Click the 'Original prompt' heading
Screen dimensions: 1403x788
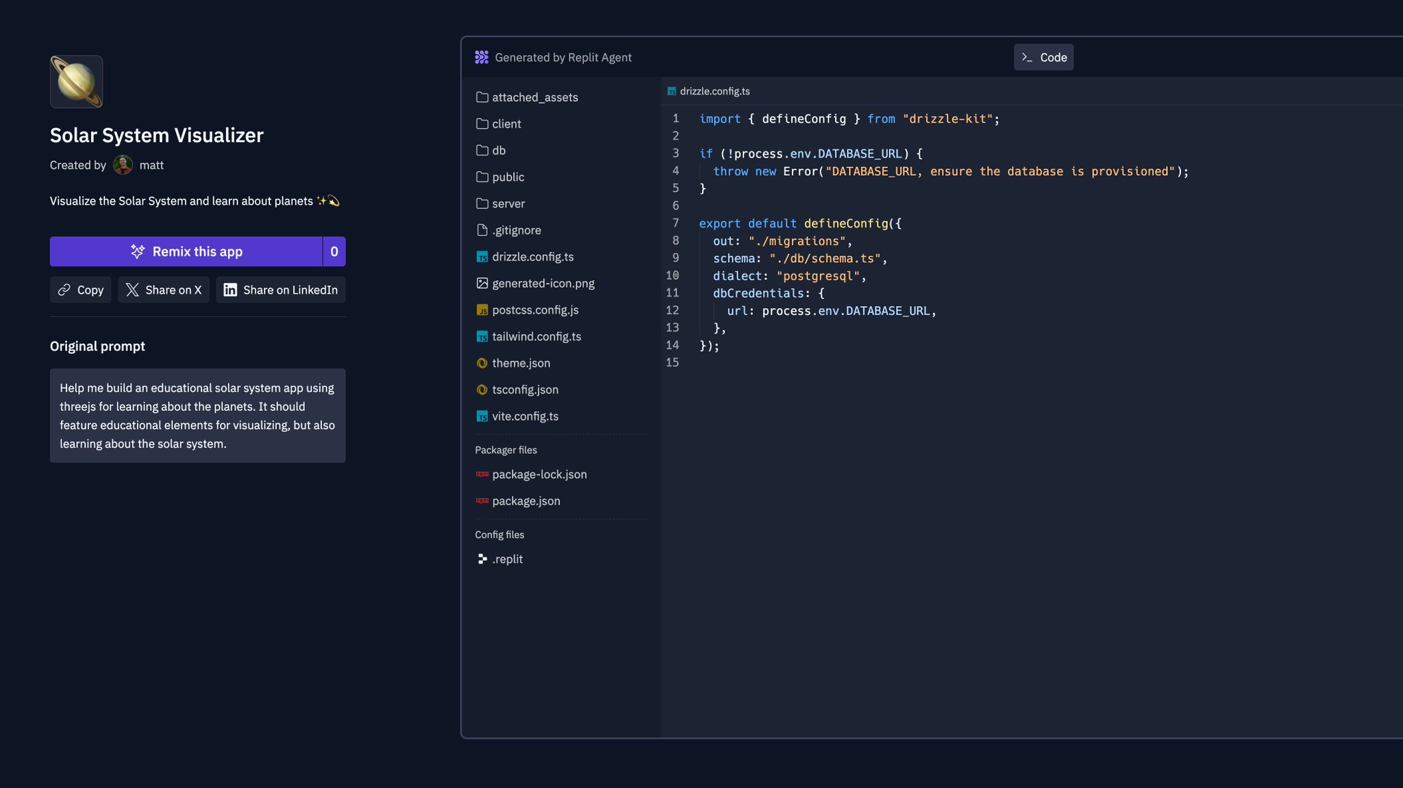pyautogui.click(x=97, y=346)
